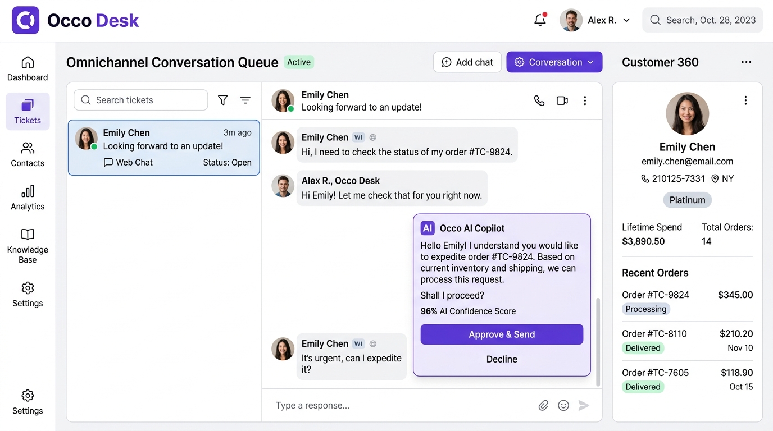This screenshot has height=431, width=773.
Task: Click the emily.chen@email.com address
Action: [x=688, y=162]
